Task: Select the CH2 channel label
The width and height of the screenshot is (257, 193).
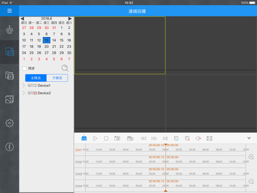Action: tap(79, 162)
